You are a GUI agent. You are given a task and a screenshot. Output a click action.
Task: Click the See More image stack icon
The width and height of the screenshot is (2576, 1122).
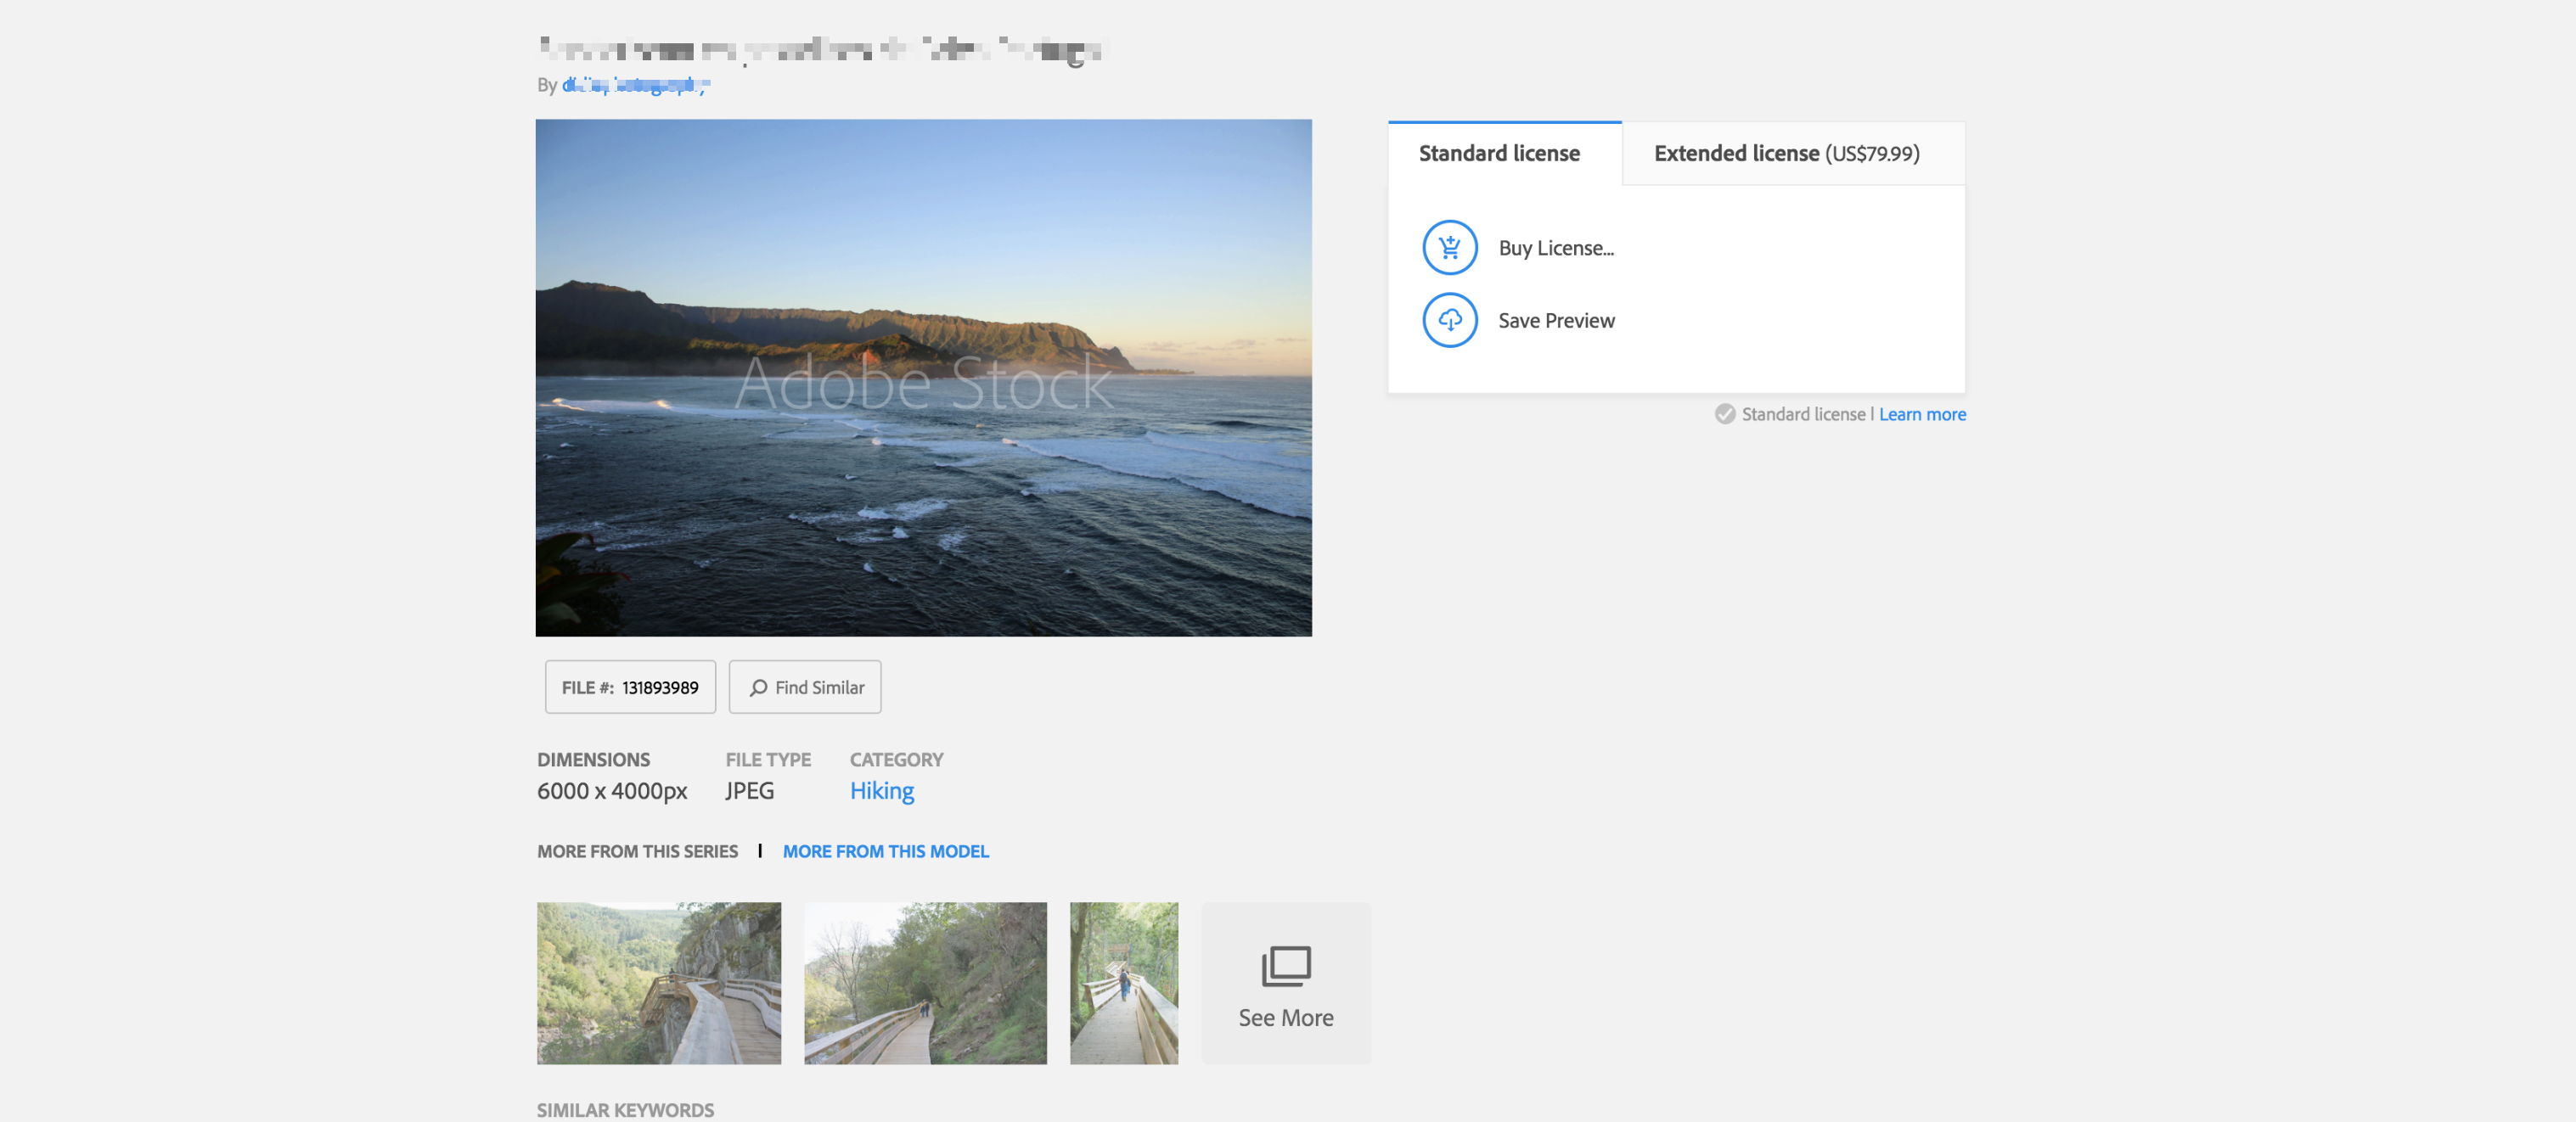point(1286,965)
